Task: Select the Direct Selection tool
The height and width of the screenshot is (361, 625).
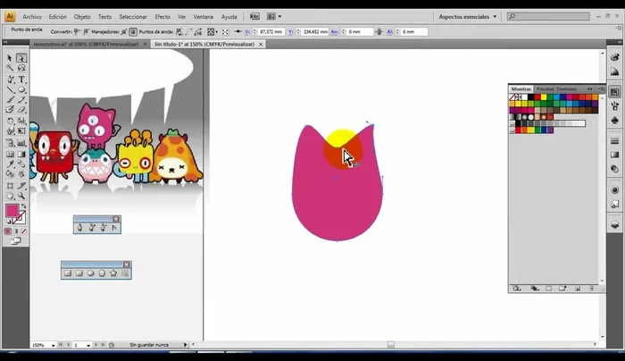Action: click(x=21, y=58)
